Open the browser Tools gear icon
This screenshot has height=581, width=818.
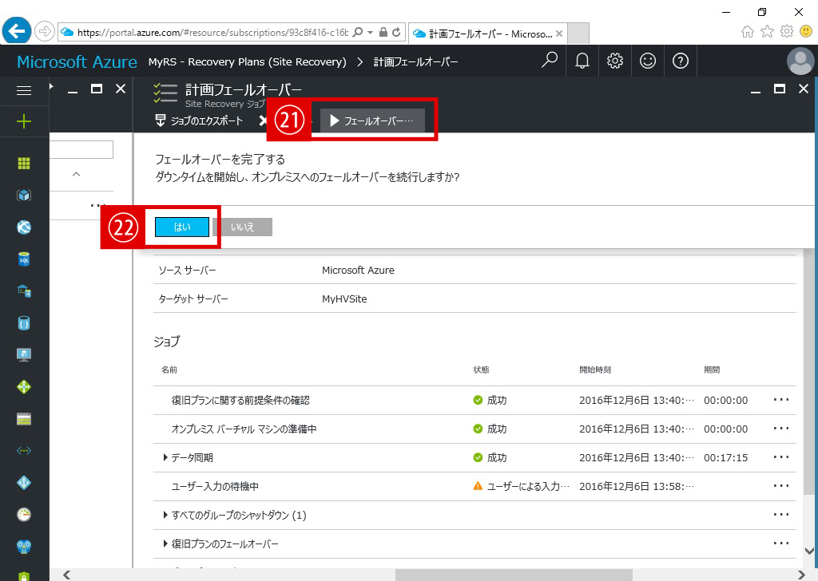click(787, 32)
